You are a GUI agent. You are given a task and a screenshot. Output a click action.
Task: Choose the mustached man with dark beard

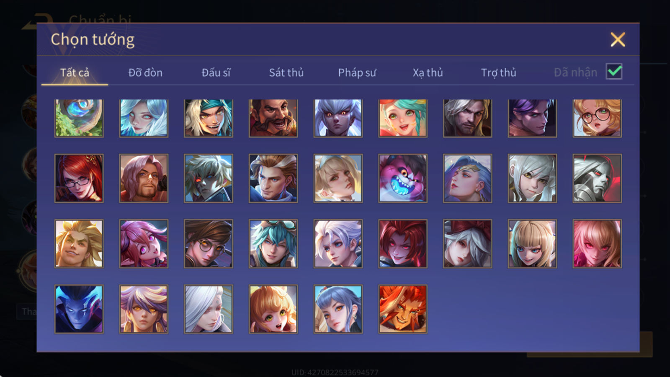[x=273, y=118]
